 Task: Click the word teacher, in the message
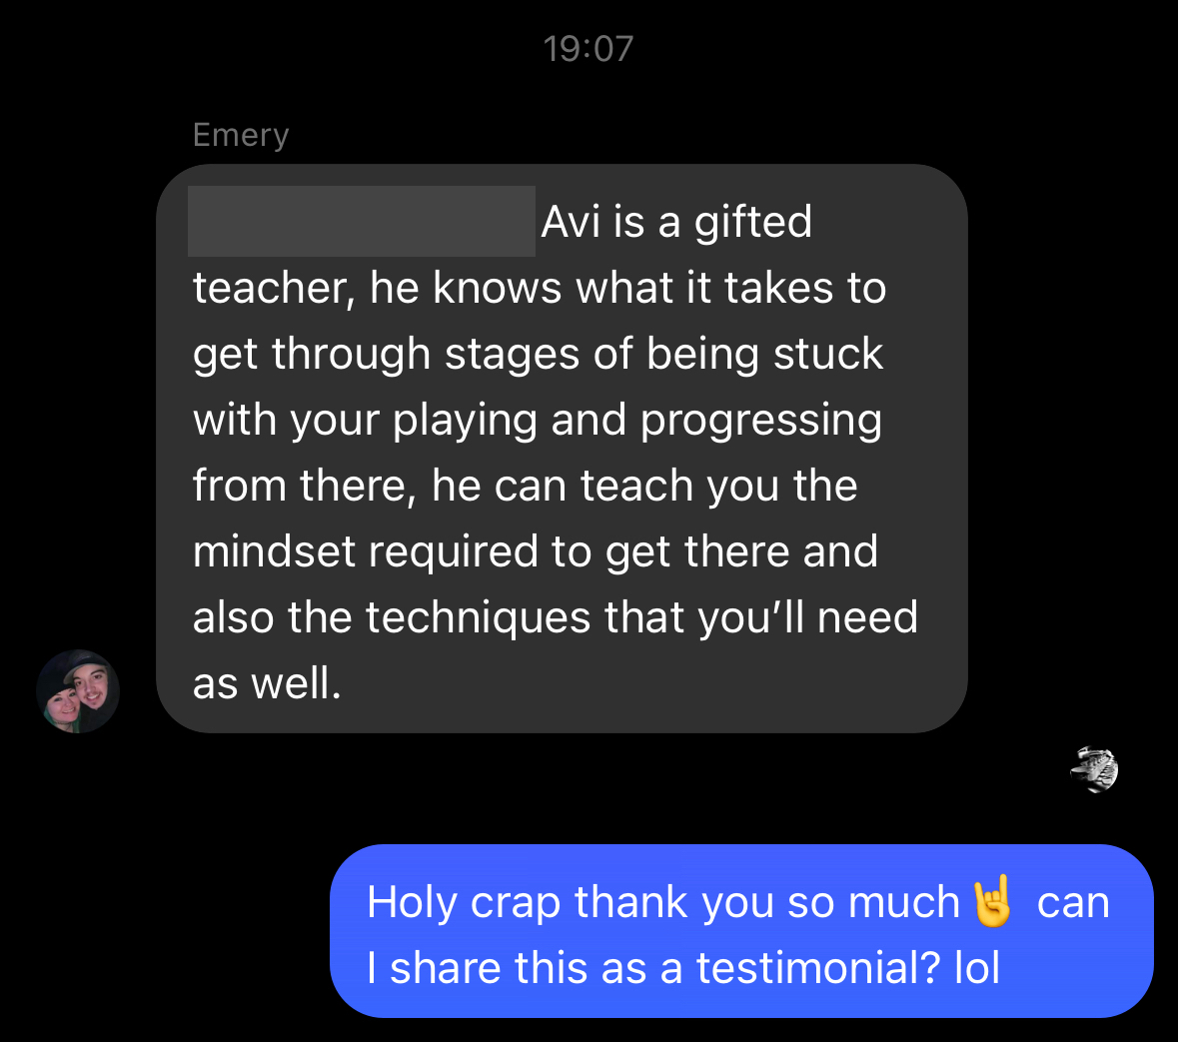pos(274,289)
